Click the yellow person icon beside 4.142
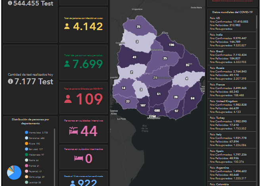 click(x=67, y=27)
